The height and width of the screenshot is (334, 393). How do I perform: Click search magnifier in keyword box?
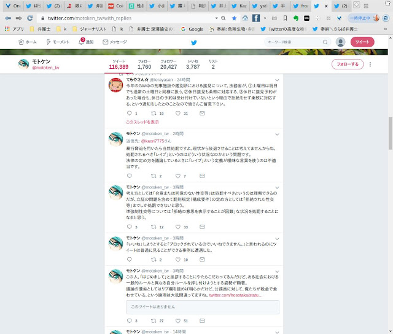325,42
